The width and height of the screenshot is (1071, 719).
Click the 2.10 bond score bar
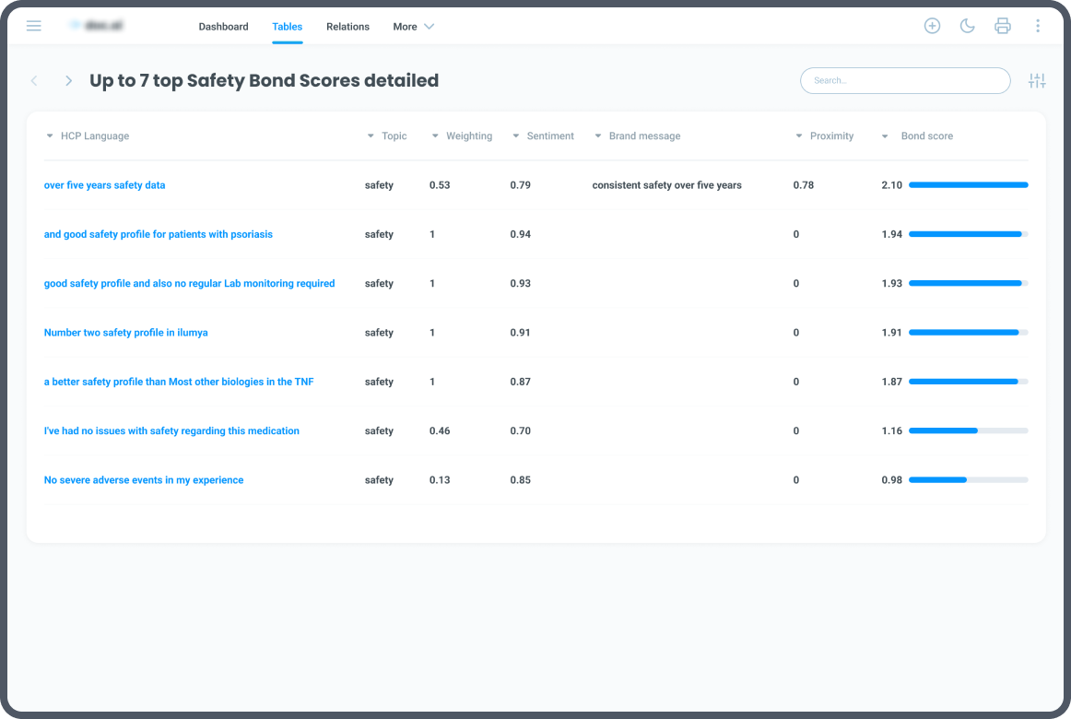coord(968,185)
